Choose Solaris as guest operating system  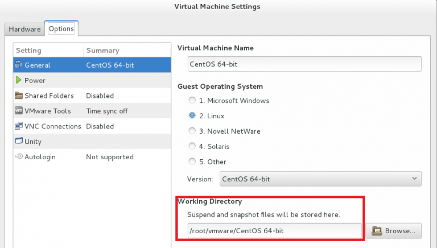[192, 146]
